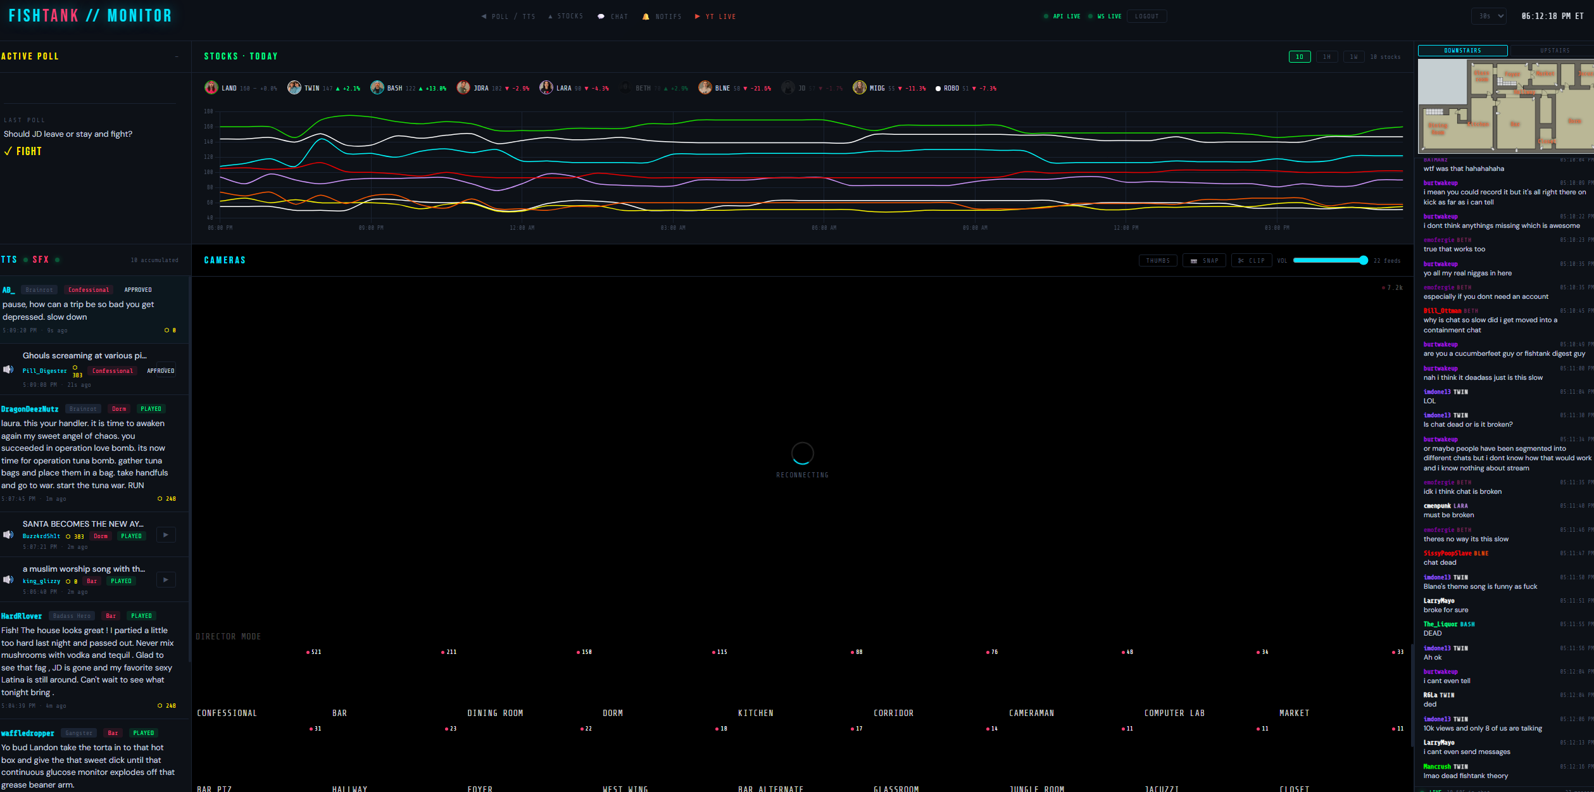Toggle the THUMBS camera view
1594x792 pixels.
pos(1158,261)
